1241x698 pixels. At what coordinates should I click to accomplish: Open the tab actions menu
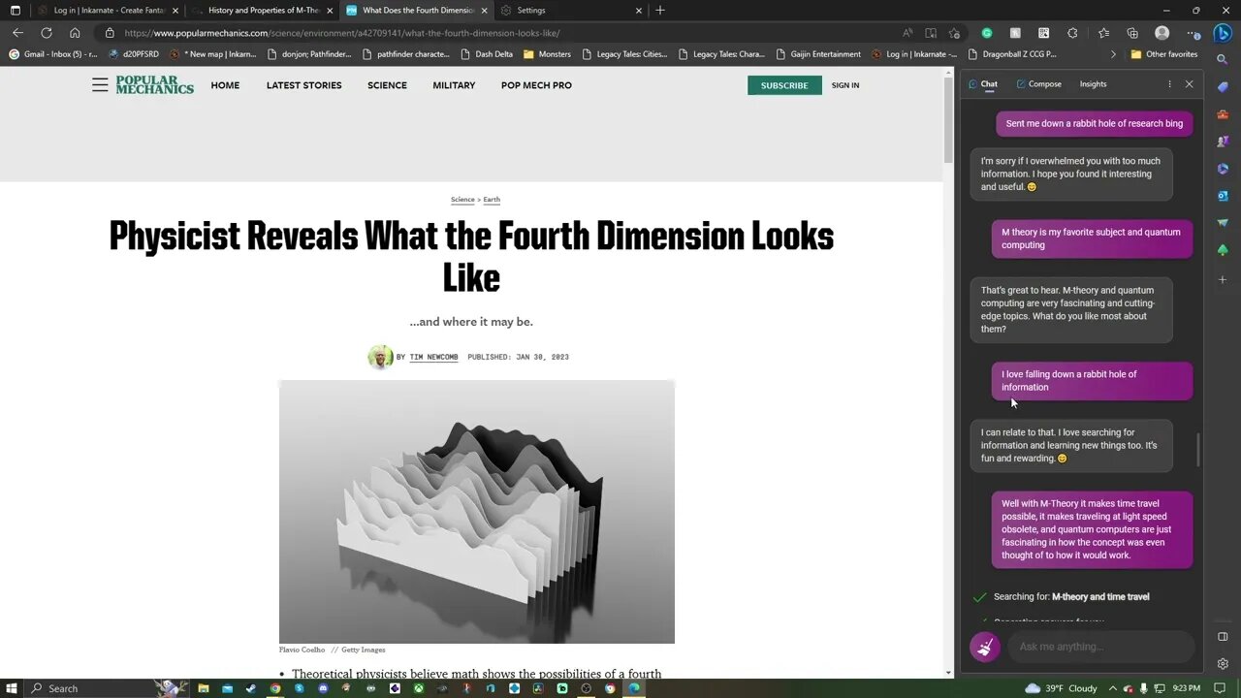[15, 11]
